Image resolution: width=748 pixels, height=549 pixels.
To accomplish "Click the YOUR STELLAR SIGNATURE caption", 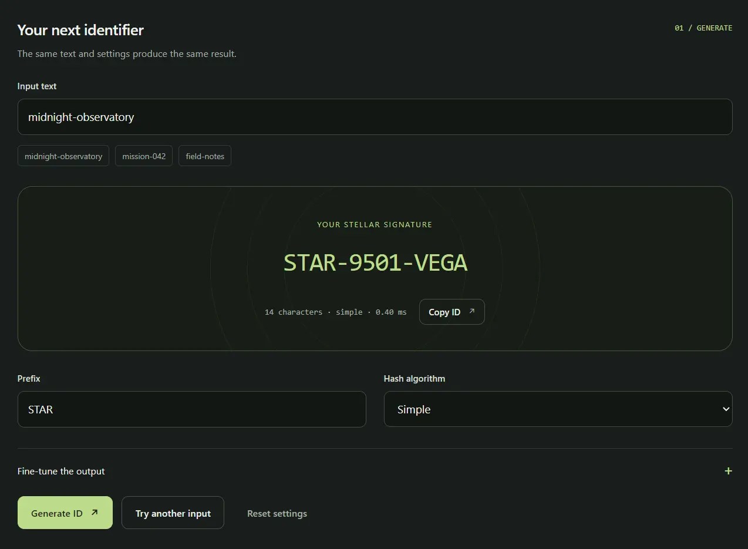I will tap(375, 224).
